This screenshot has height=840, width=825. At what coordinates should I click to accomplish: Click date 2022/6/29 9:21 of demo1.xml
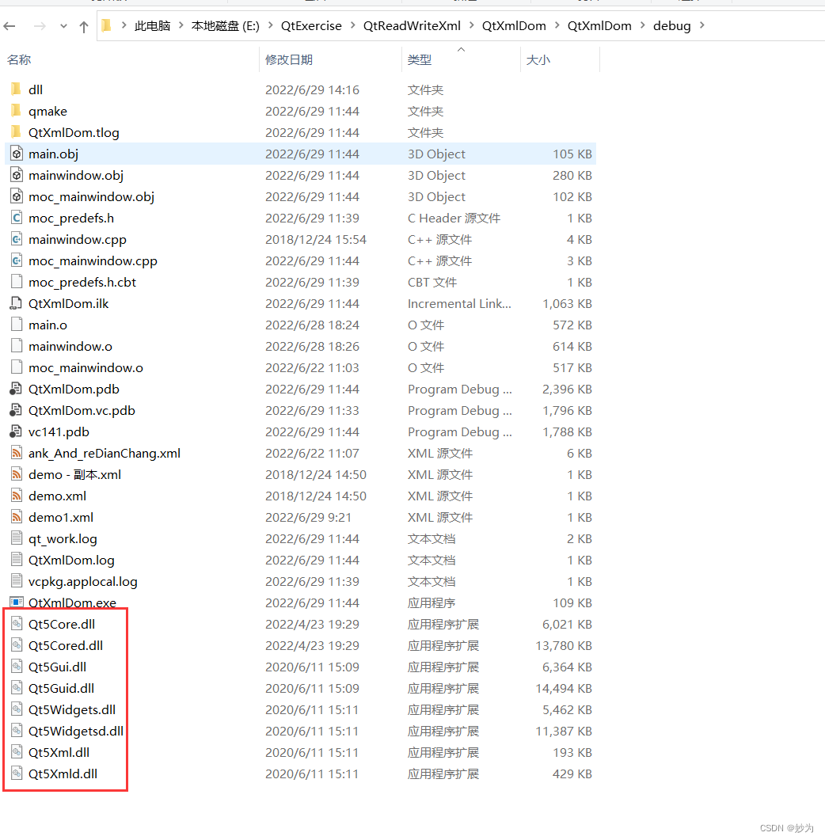coord(308,518)
